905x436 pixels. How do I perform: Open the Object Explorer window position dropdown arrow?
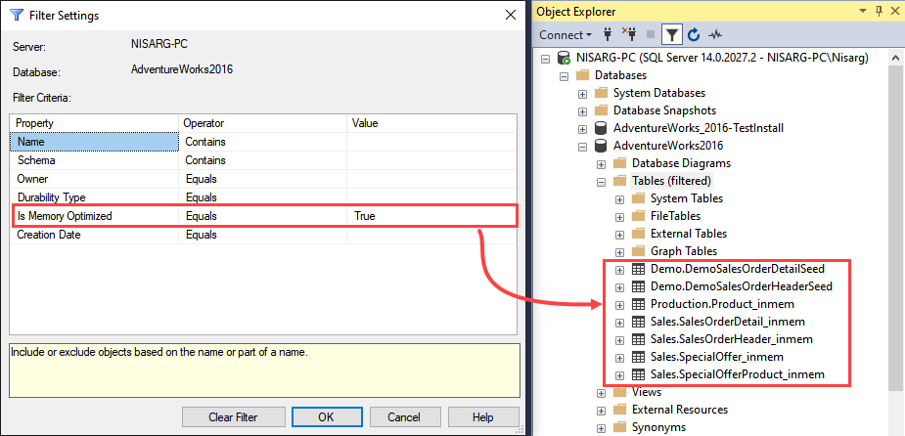click(x=864, y=11)
